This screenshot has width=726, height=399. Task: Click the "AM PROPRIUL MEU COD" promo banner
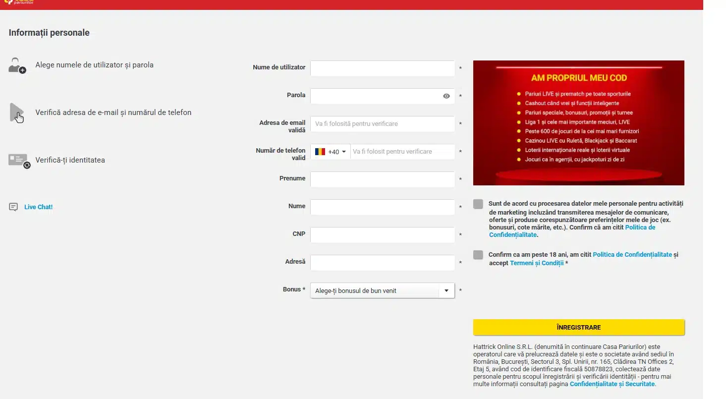tap(578, 123)
